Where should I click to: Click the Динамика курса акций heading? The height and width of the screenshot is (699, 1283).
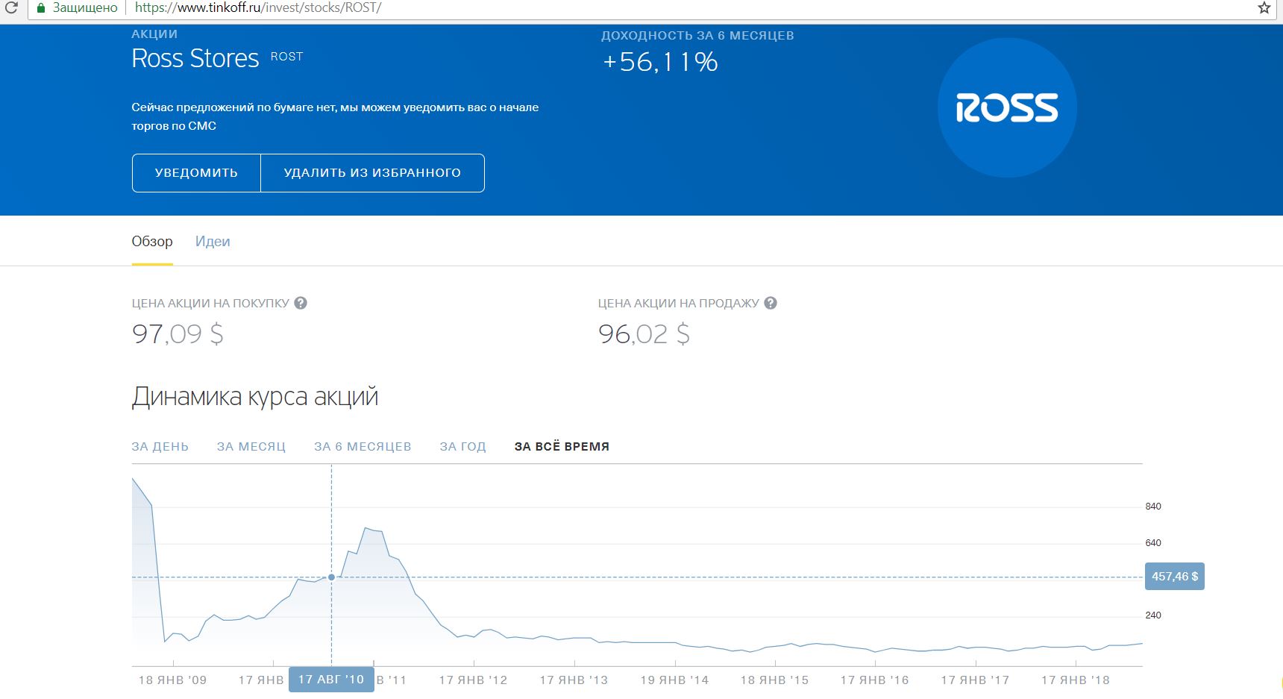(x=255, y=397)
